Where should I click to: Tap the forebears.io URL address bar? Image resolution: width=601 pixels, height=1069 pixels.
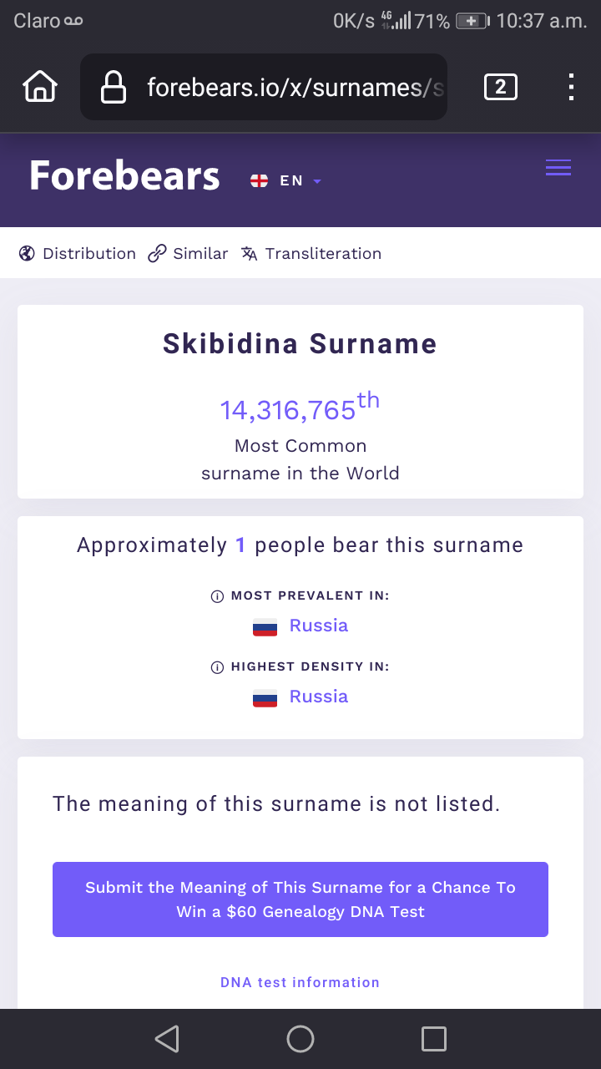coord(295,87)
